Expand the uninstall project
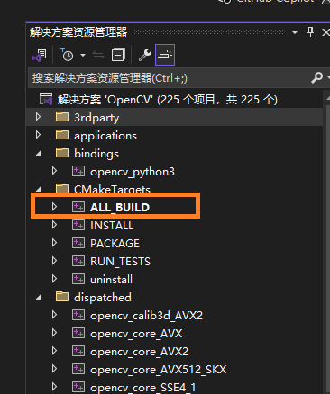330x394 pixels. point(54,279)
